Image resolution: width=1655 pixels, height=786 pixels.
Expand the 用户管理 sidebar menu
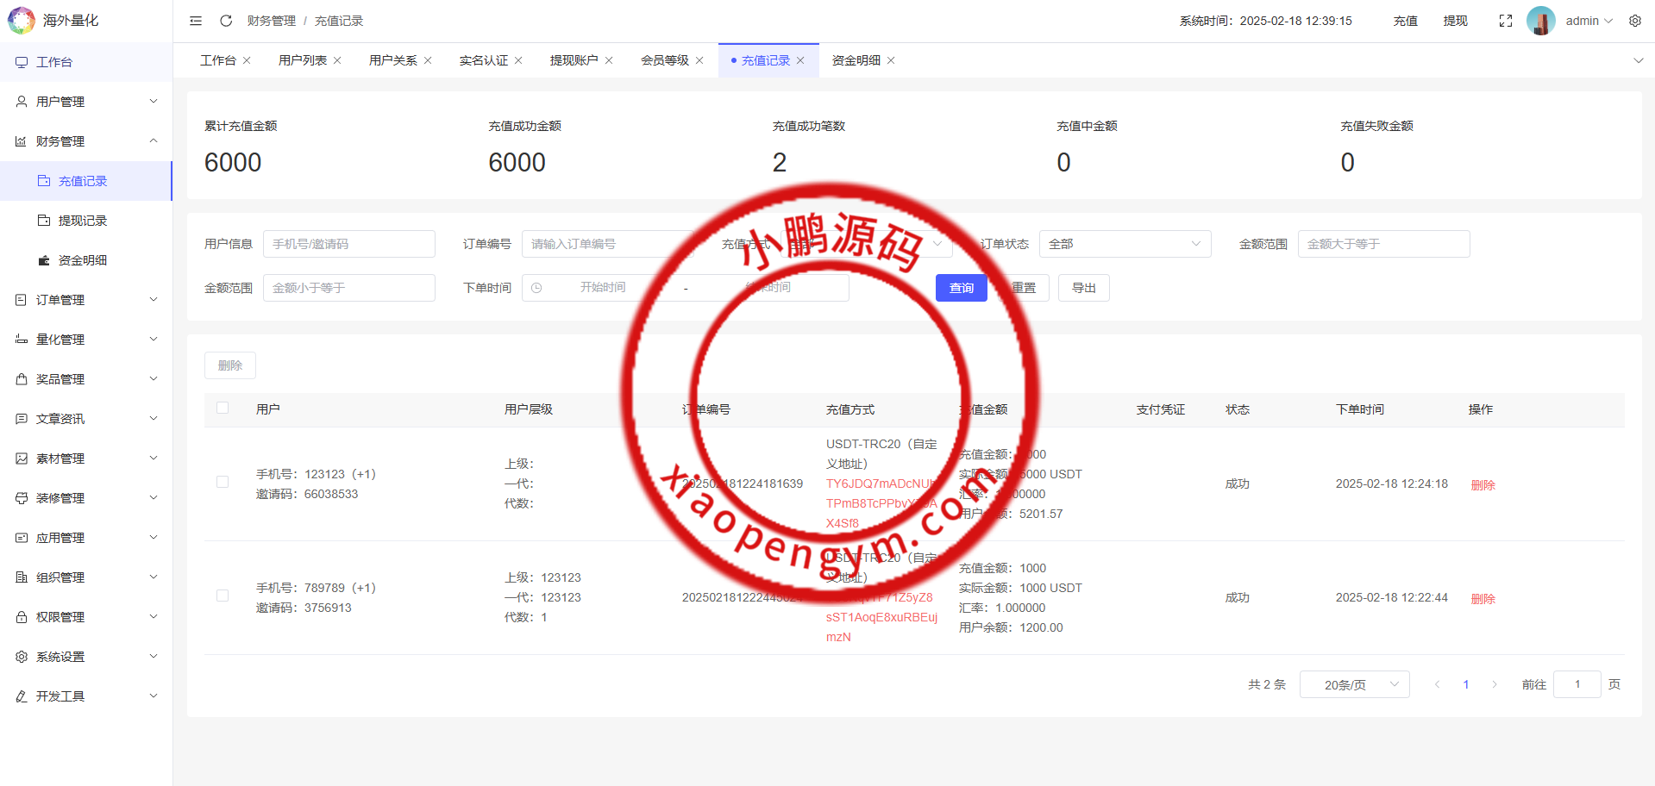tap(86, 102)
